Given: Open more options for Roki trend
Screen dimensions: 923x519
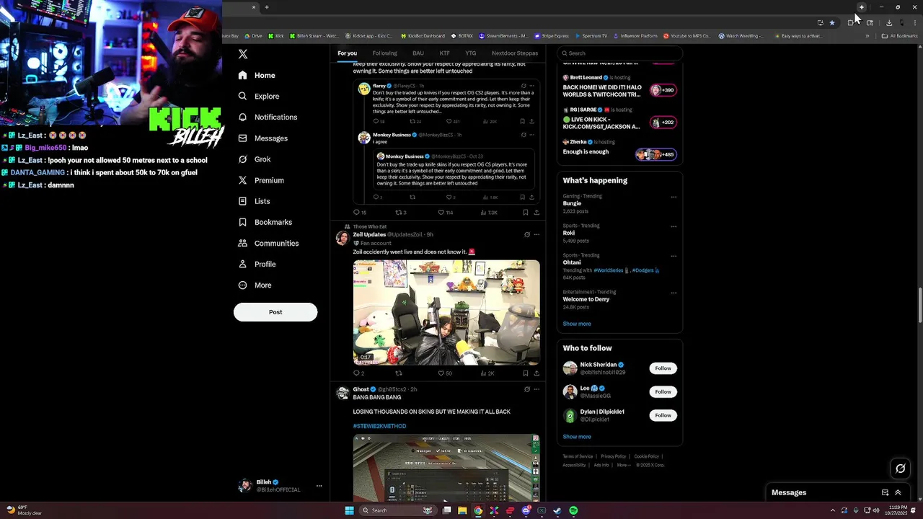Looking at the screenshot, I should (674, 226).
